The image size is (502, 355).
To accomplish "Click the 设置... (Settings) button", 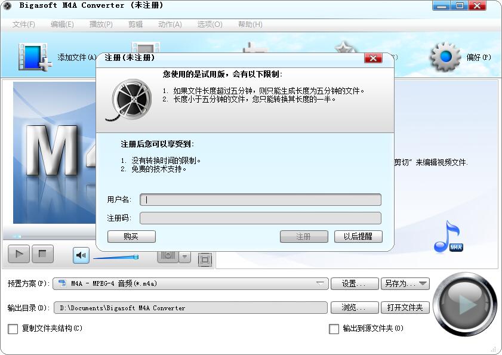I will click(355, 283).
